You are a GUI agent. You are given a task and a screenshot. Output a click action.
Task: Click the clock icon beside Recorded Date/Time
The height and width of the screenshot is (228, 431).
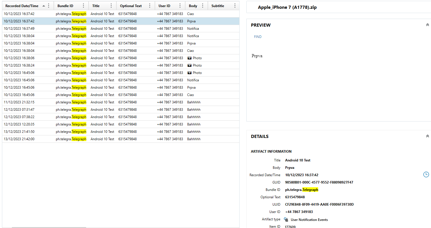(x=426, y=174)
